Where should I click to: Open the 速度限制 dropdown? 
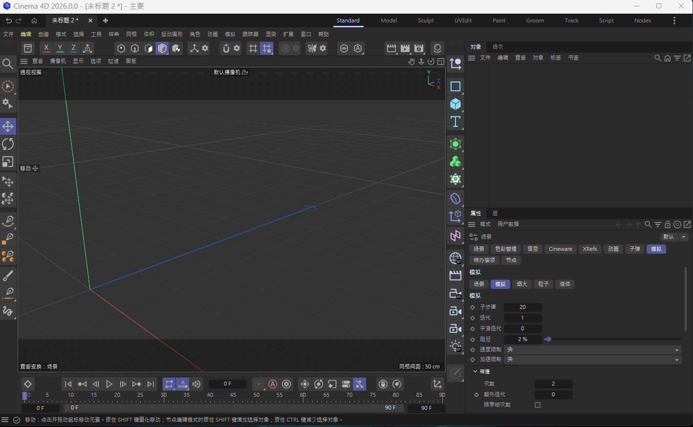[x=592, y=349]
